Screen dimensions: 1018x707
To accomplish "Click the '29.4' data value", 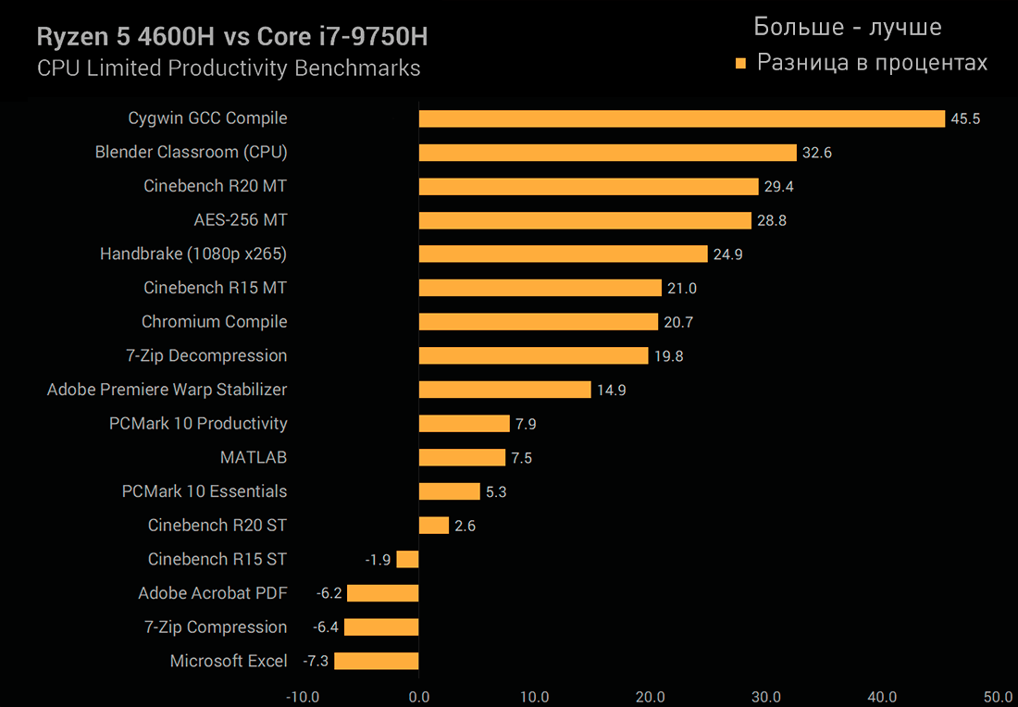I will pos(779,187).
